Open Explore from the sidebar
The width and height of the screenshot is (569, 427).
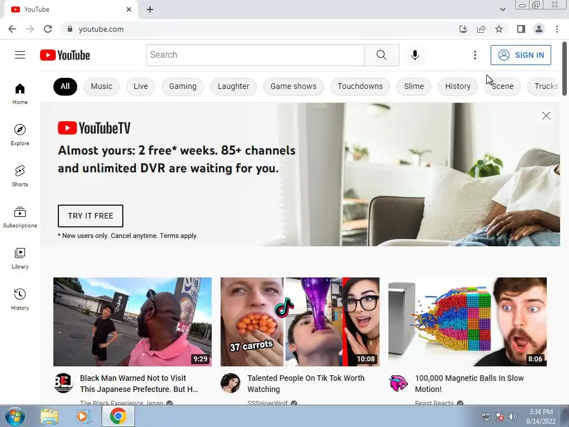click(20, 135)
